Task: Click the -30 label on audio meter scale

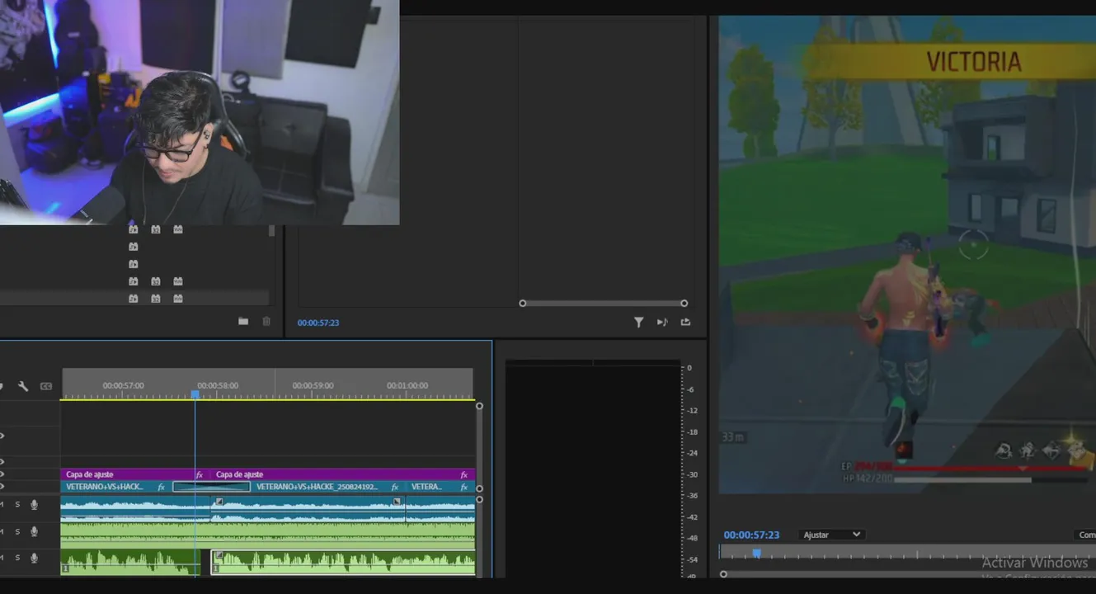Action: pyautogui.click(x=691, y=474)
